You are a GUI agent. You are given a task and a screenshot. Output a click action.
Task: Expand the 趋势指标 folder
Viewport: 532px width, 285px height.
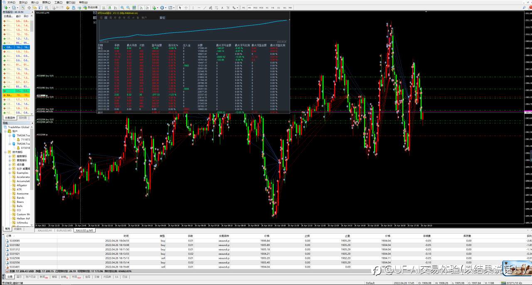point(10,156)
